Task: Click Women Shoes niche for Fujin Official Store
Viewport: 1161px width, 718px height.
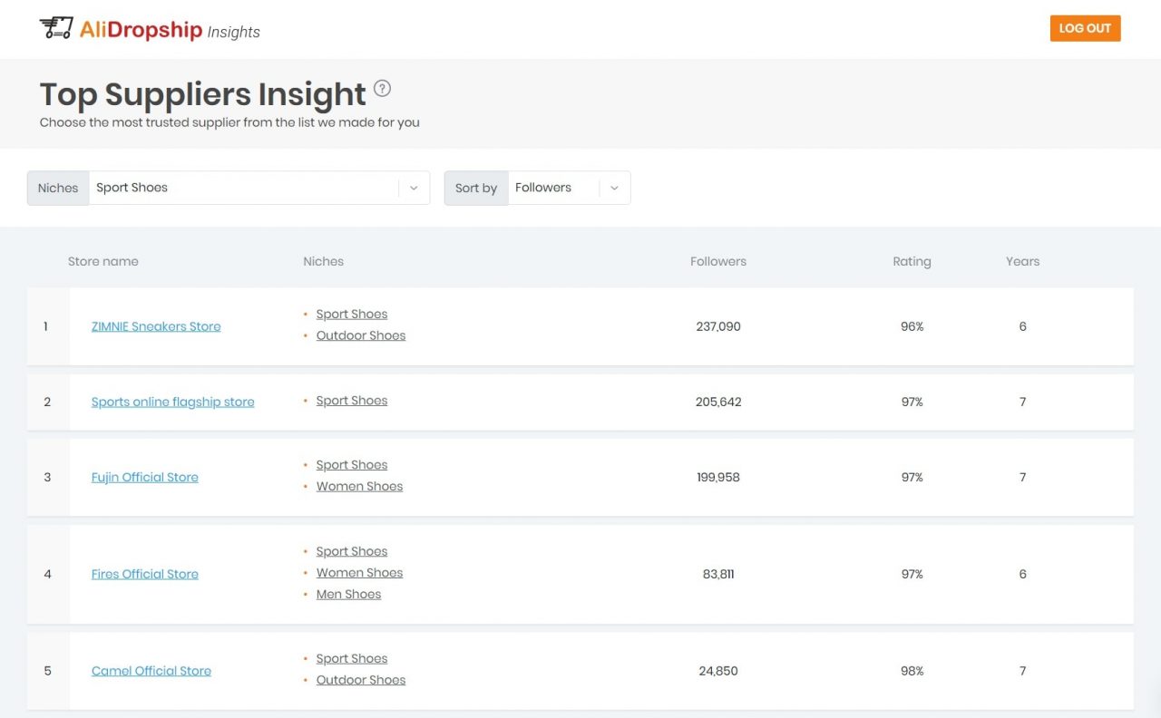Action: pyautogui.click(x=359, y=486)
